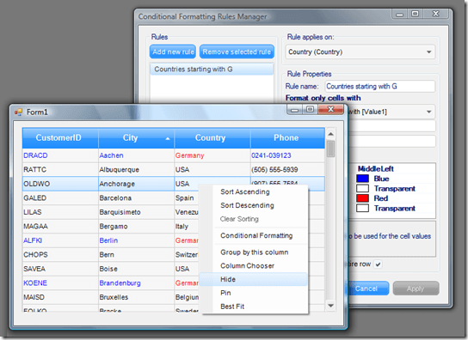Image resolution: width=468 pixels, height=340 pixels.
Task: Click the Red color swatch
Action: [x=362, y=198]
